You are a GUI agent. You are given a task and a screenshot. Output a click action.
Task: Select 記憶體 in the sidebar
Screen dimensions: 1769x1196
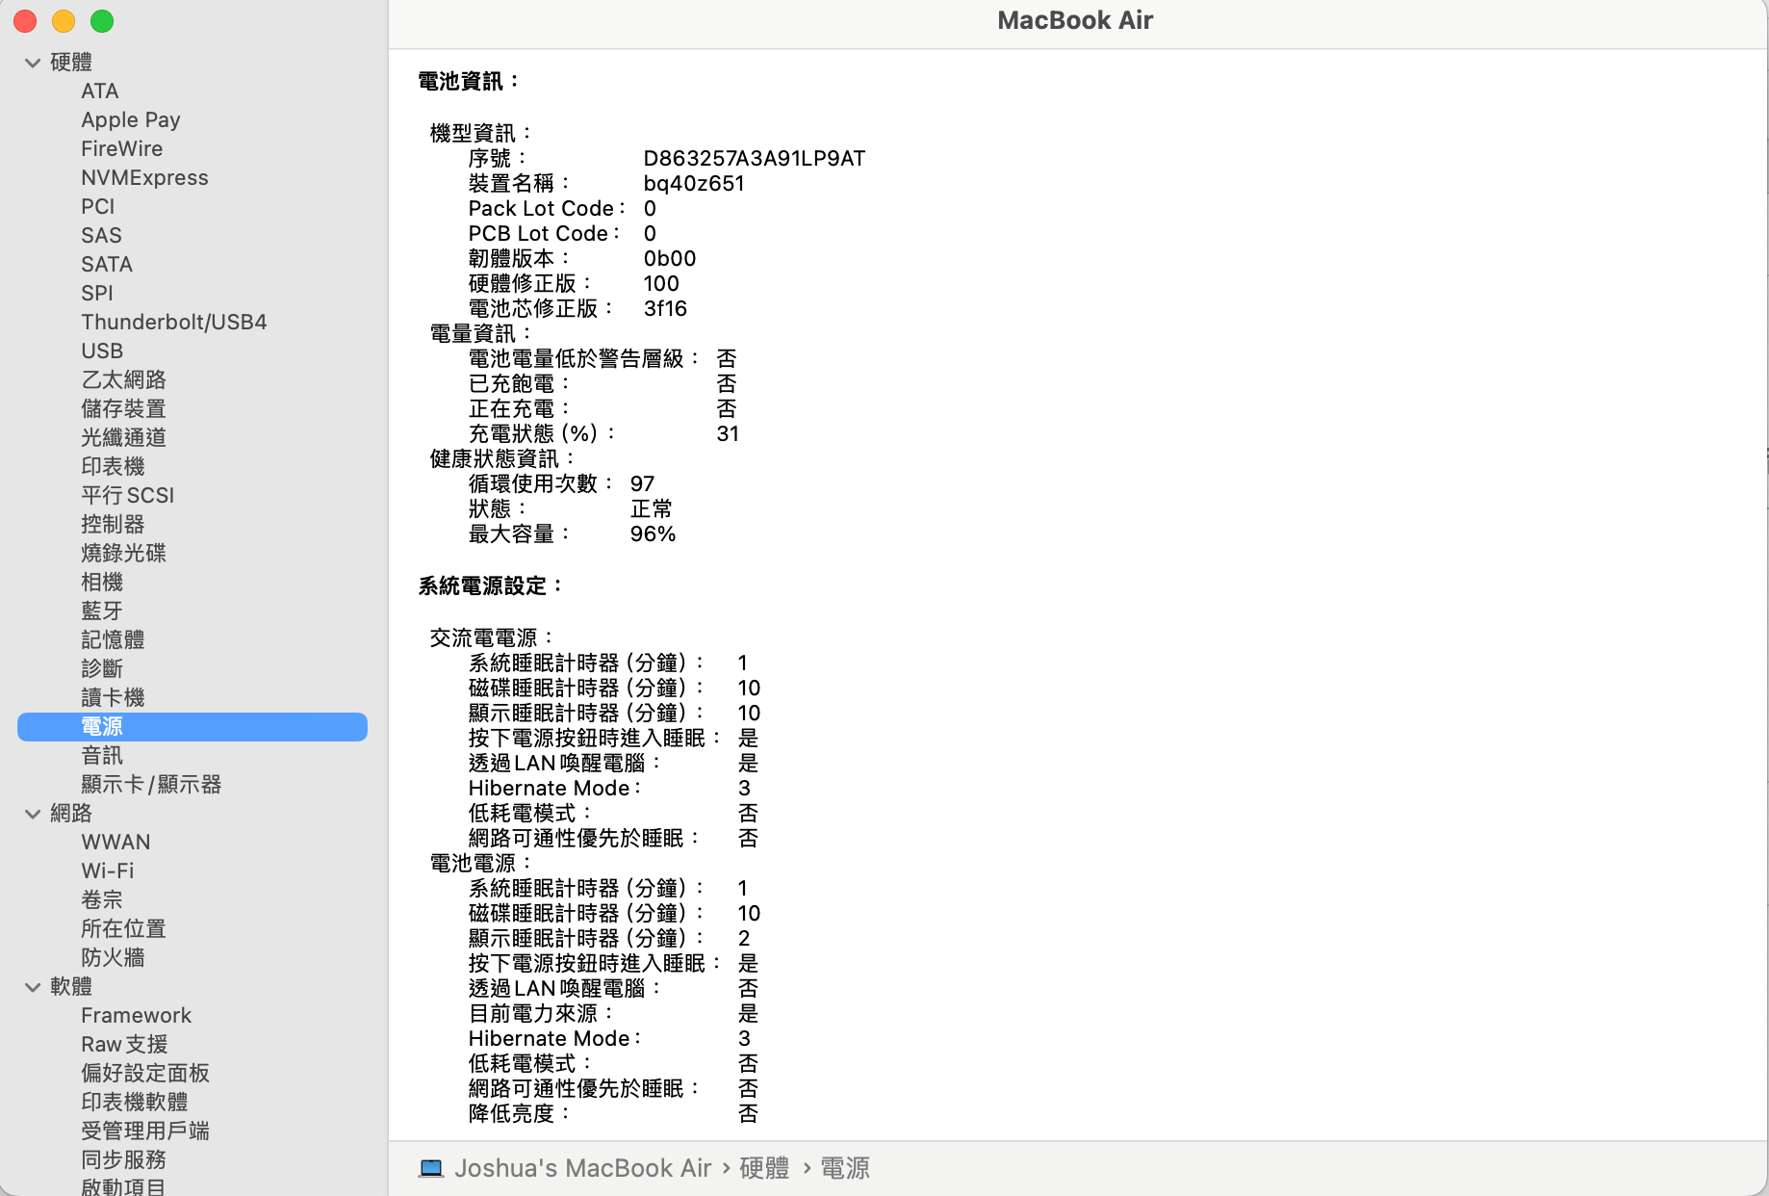[x=113, y=640]
